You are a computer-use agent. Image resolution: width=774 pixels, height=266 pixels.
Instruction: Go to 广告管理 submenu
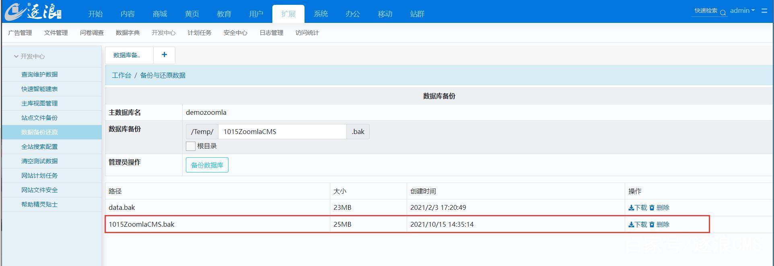pos(20,33)
